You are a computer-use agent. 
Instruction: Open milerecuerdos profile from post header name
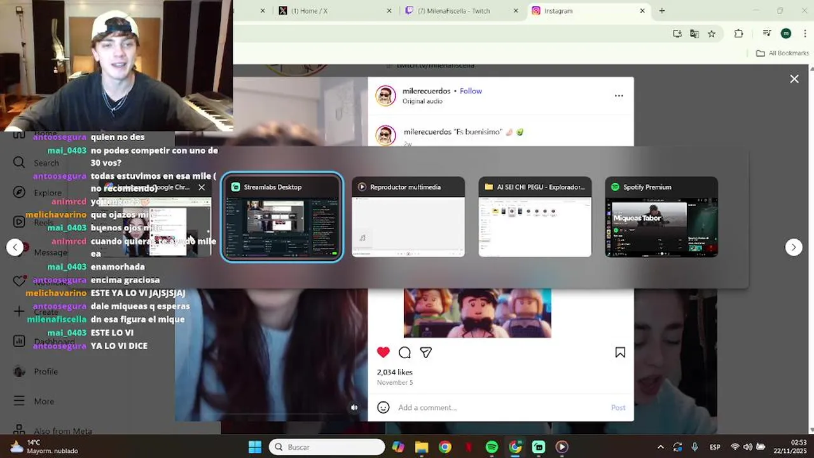(x=426, y=91)
